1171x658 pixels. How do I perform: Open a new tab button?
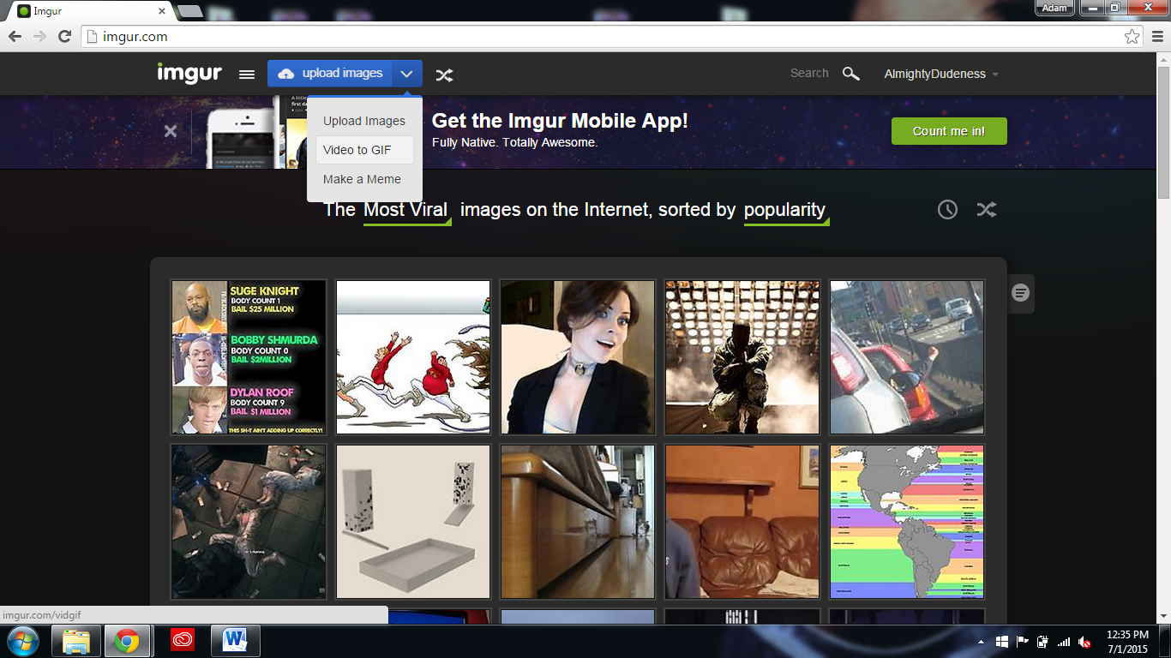(x=189, y=11)
